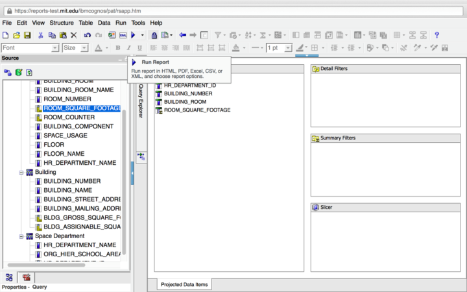
Task: Collapse the Building tree node
Action: click(x=21, y=173)
